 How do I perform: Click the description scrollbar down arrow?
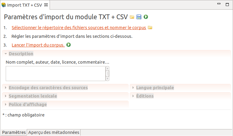[107, 79]
